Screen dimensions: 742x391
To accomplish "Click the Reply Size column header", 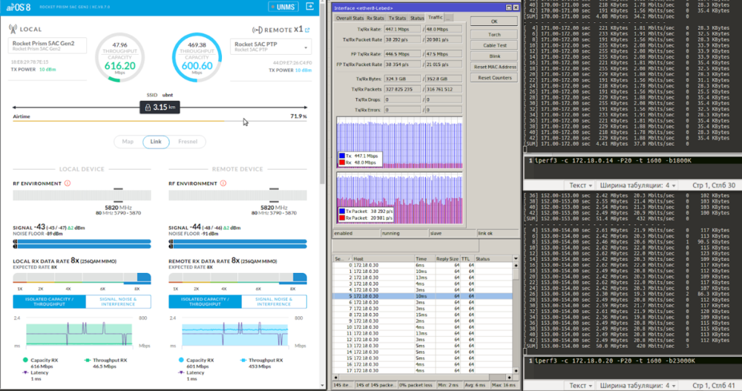I will pyautogui.click(x=447, y=259).
